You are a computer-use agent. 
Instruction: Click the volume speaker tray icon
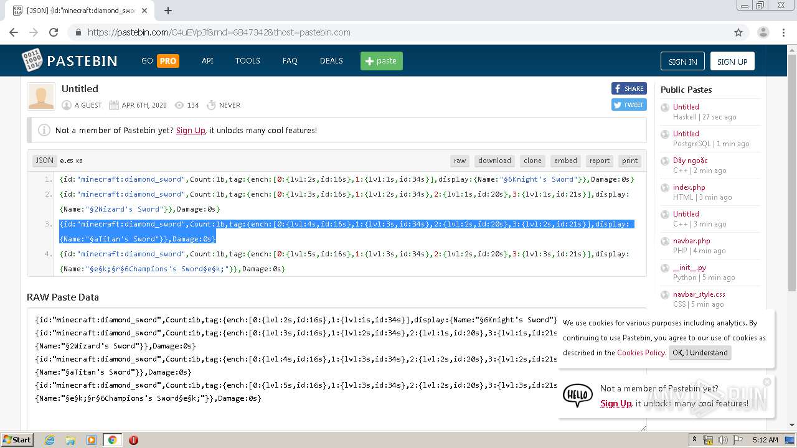coord(723,440)
